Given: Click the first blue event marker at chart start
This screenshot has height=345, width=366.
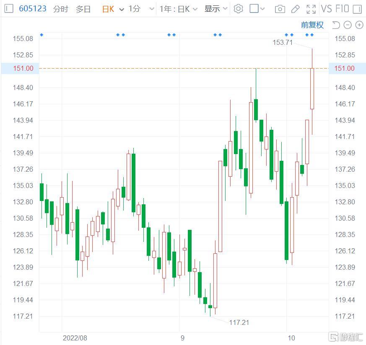Looking at the screenshot, I should tap(42, 35).
